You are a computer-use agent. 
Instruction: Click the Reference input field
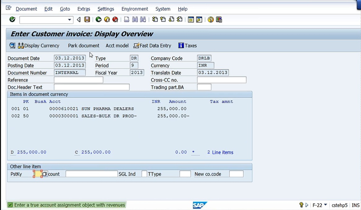[x=79, y=80]
